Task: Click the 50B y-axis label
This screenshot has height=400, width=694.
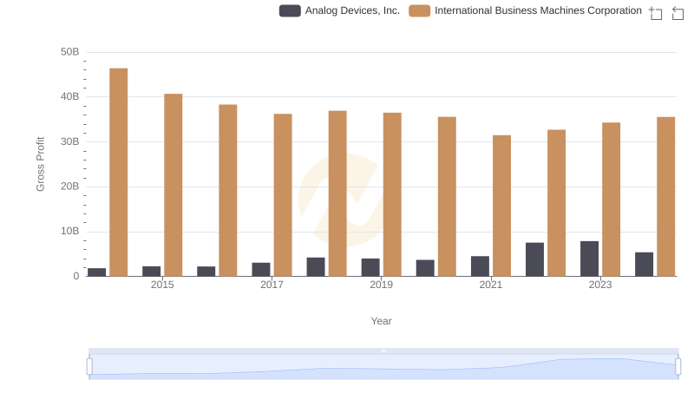Action: tap(70, 52)
